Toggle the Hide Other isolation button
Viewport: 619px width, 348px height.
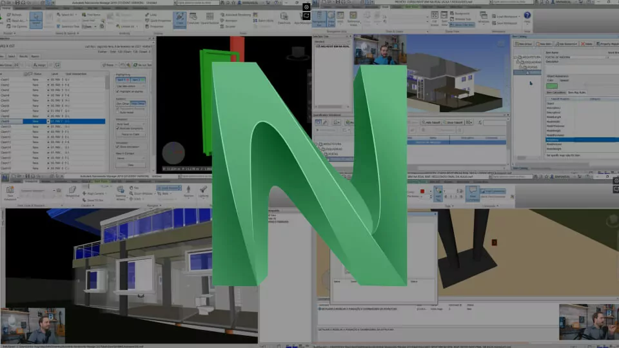tap(138, 104)
